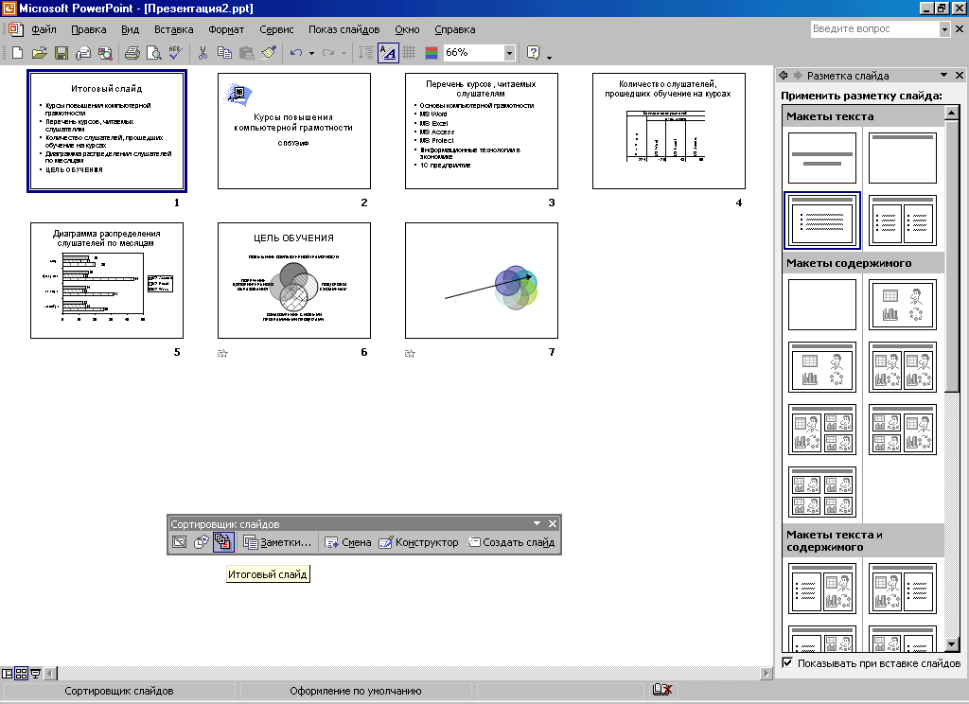Image resolution: width=969 pixels, height=704 pixels.
Task: Switch to Slide Sorter view button
Action: (x=21, y=673)
